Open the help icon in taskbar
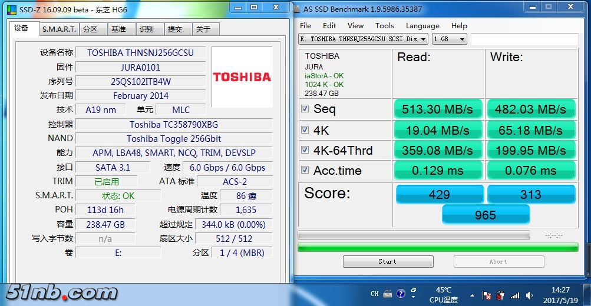Viewport: 591px width, 306px height. coord(401,294)
